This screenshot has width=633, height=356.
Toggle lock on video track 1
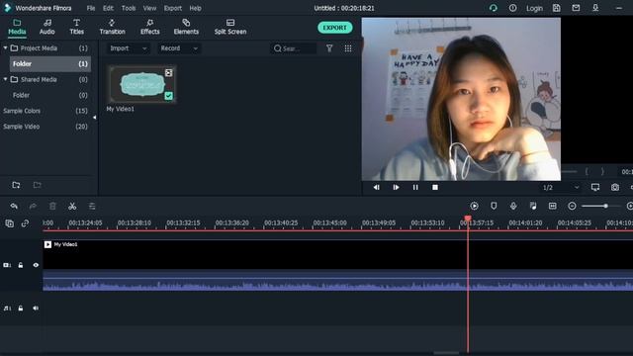(21, 265)
